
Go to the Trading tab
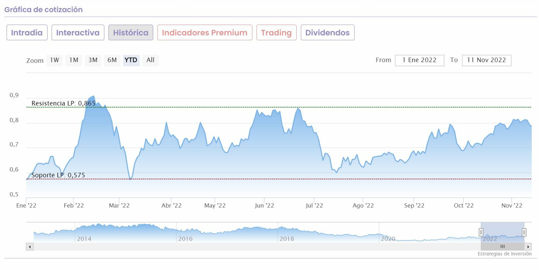(276, 33)
